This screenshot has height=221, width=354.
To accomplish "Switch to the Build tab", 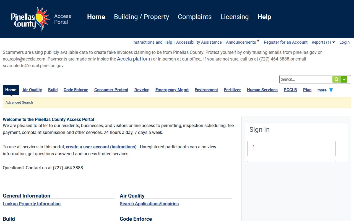I will point(53,90).
